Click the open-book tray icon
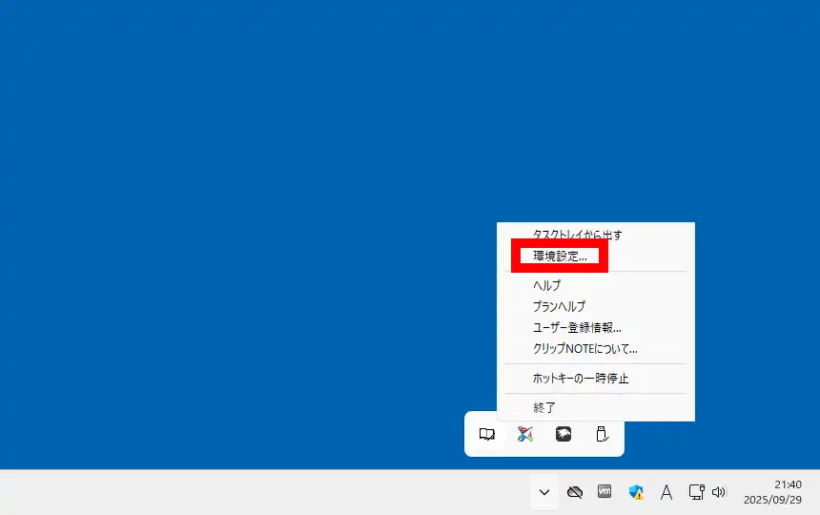The height and width of the screenshot is (515, 820). (x=487, y=434)
